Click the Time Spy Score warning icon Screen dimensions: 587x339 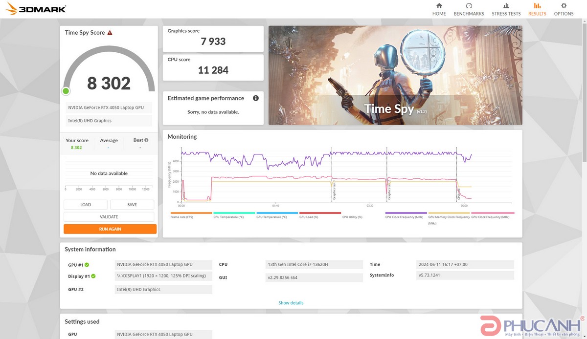pos(110,33)
